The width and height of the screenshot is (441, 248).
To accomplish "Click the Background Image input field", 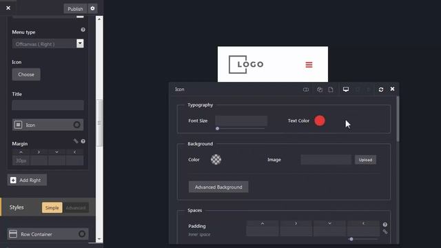I will [326, 160].
